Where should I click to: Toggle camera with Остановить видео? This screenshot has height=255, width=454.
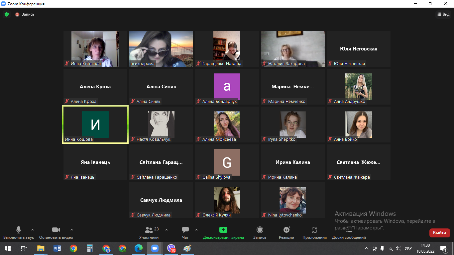coord(56,232)
